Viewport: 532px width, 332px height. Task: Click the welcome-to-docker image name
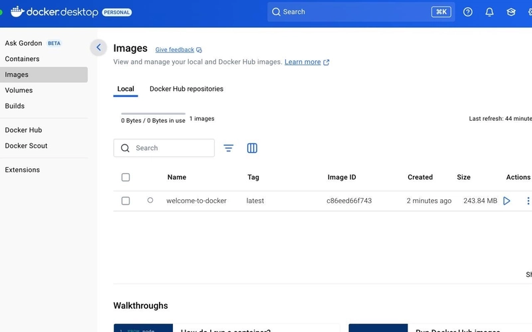coord(196,201)
